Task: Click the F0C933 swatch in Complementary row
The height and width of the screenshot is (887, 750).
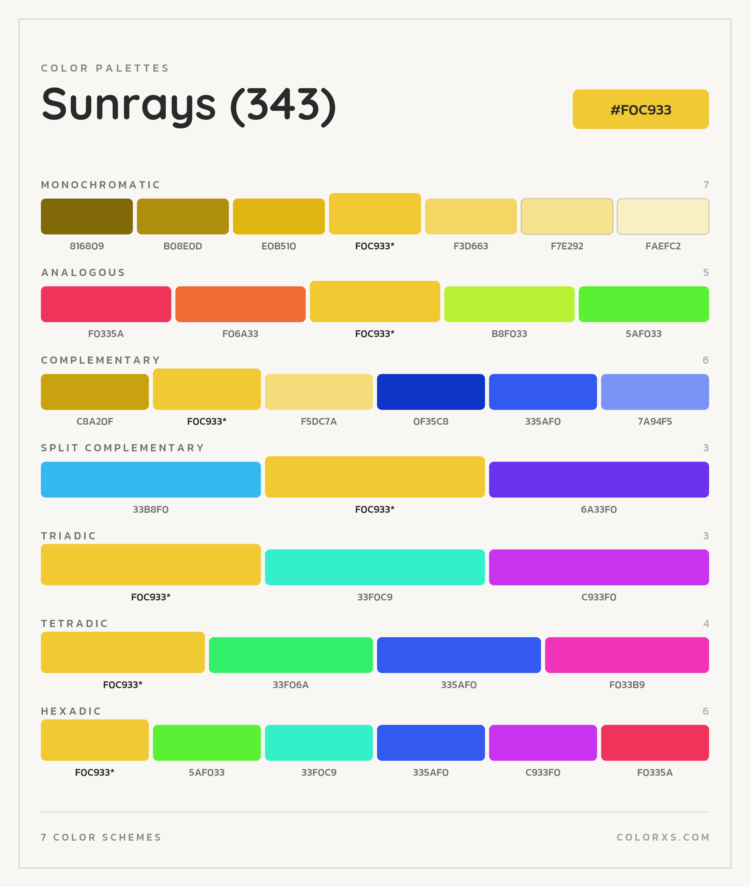Action: pos(207,389)
